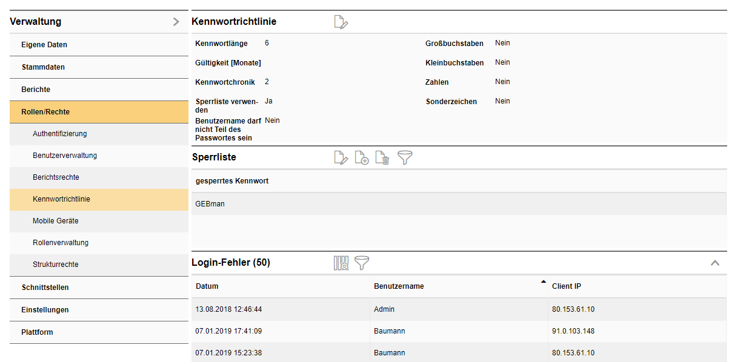Open the Sperrliste filter
The image size is (729, 362).
(405, 157)
